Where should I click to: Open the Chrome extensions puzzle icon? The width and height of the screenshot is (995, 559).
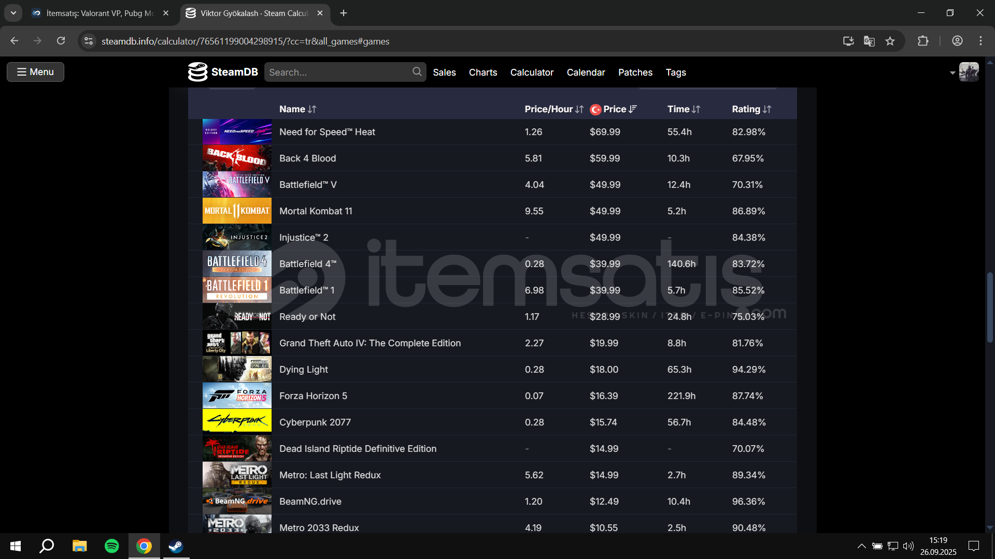click(923, 41)
